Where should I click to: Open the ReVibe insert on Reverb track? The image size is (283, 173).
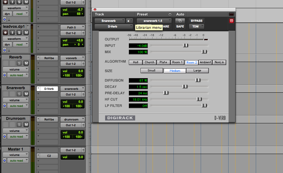(49, 58)
